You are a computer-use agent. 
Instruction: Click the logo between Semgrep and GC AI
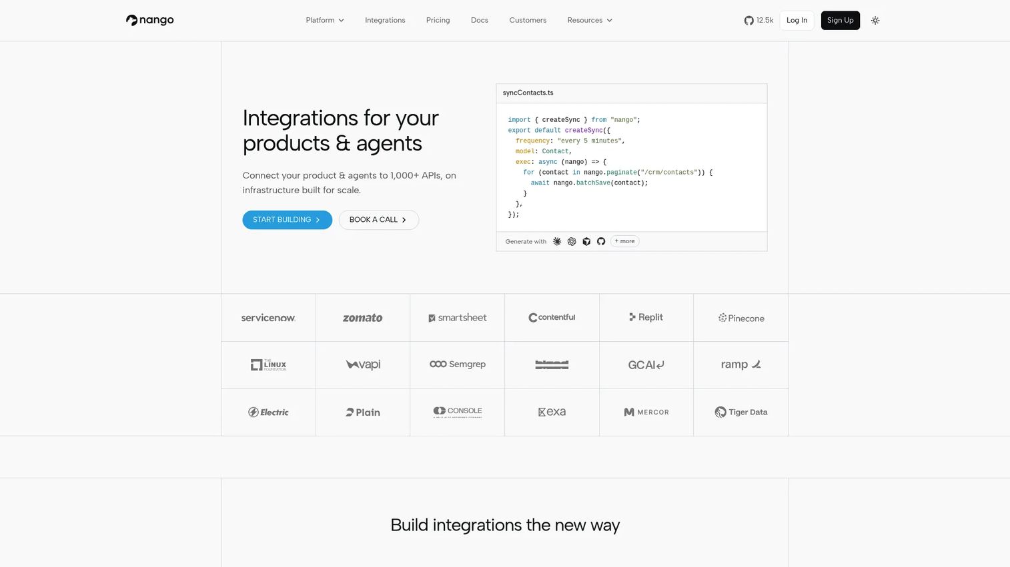[x=552, y=364]
